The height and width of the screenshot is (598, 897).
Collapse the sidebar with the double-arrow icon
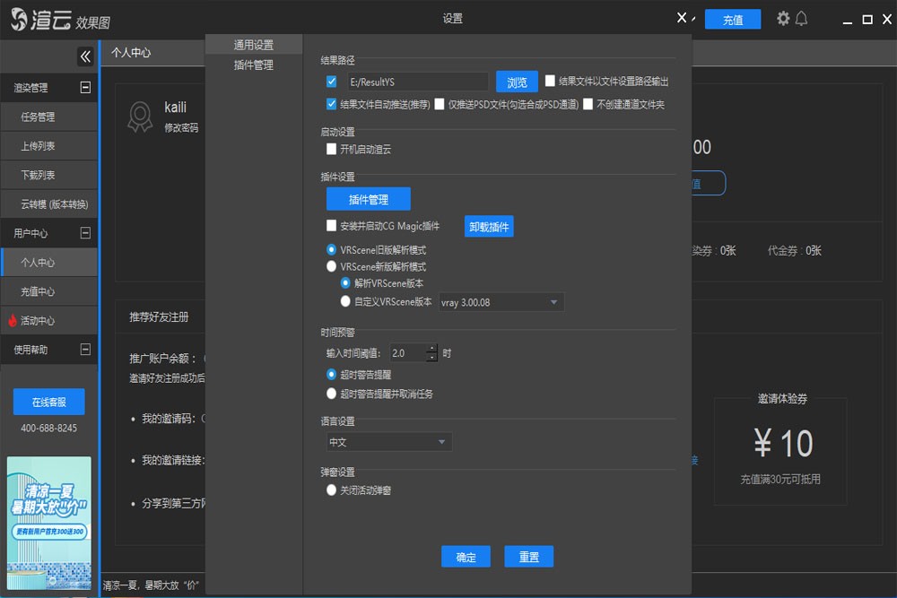(84, 55)
